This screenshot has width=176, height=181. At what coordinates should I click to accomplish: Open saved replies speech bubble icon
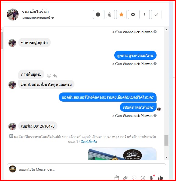click(x=134, y=178)
